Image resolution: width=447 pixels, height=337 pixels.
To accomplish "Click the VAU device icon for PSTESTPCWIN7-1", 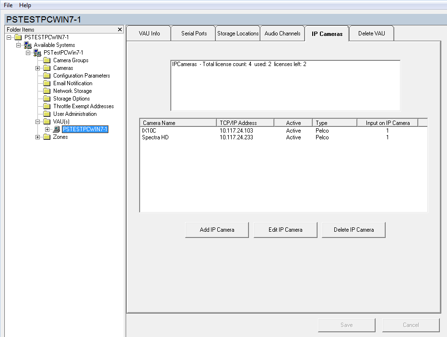I will click(x=57, y=129).
